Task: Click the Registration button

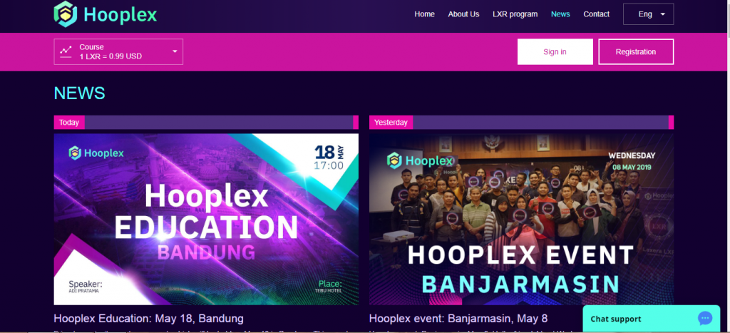Action: [x=635, y=51]
